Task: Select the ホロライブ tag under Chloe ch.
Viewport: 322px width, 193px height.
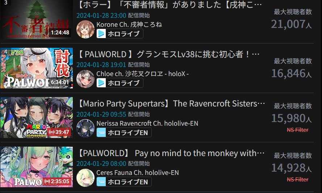Action: pos(120,83)
